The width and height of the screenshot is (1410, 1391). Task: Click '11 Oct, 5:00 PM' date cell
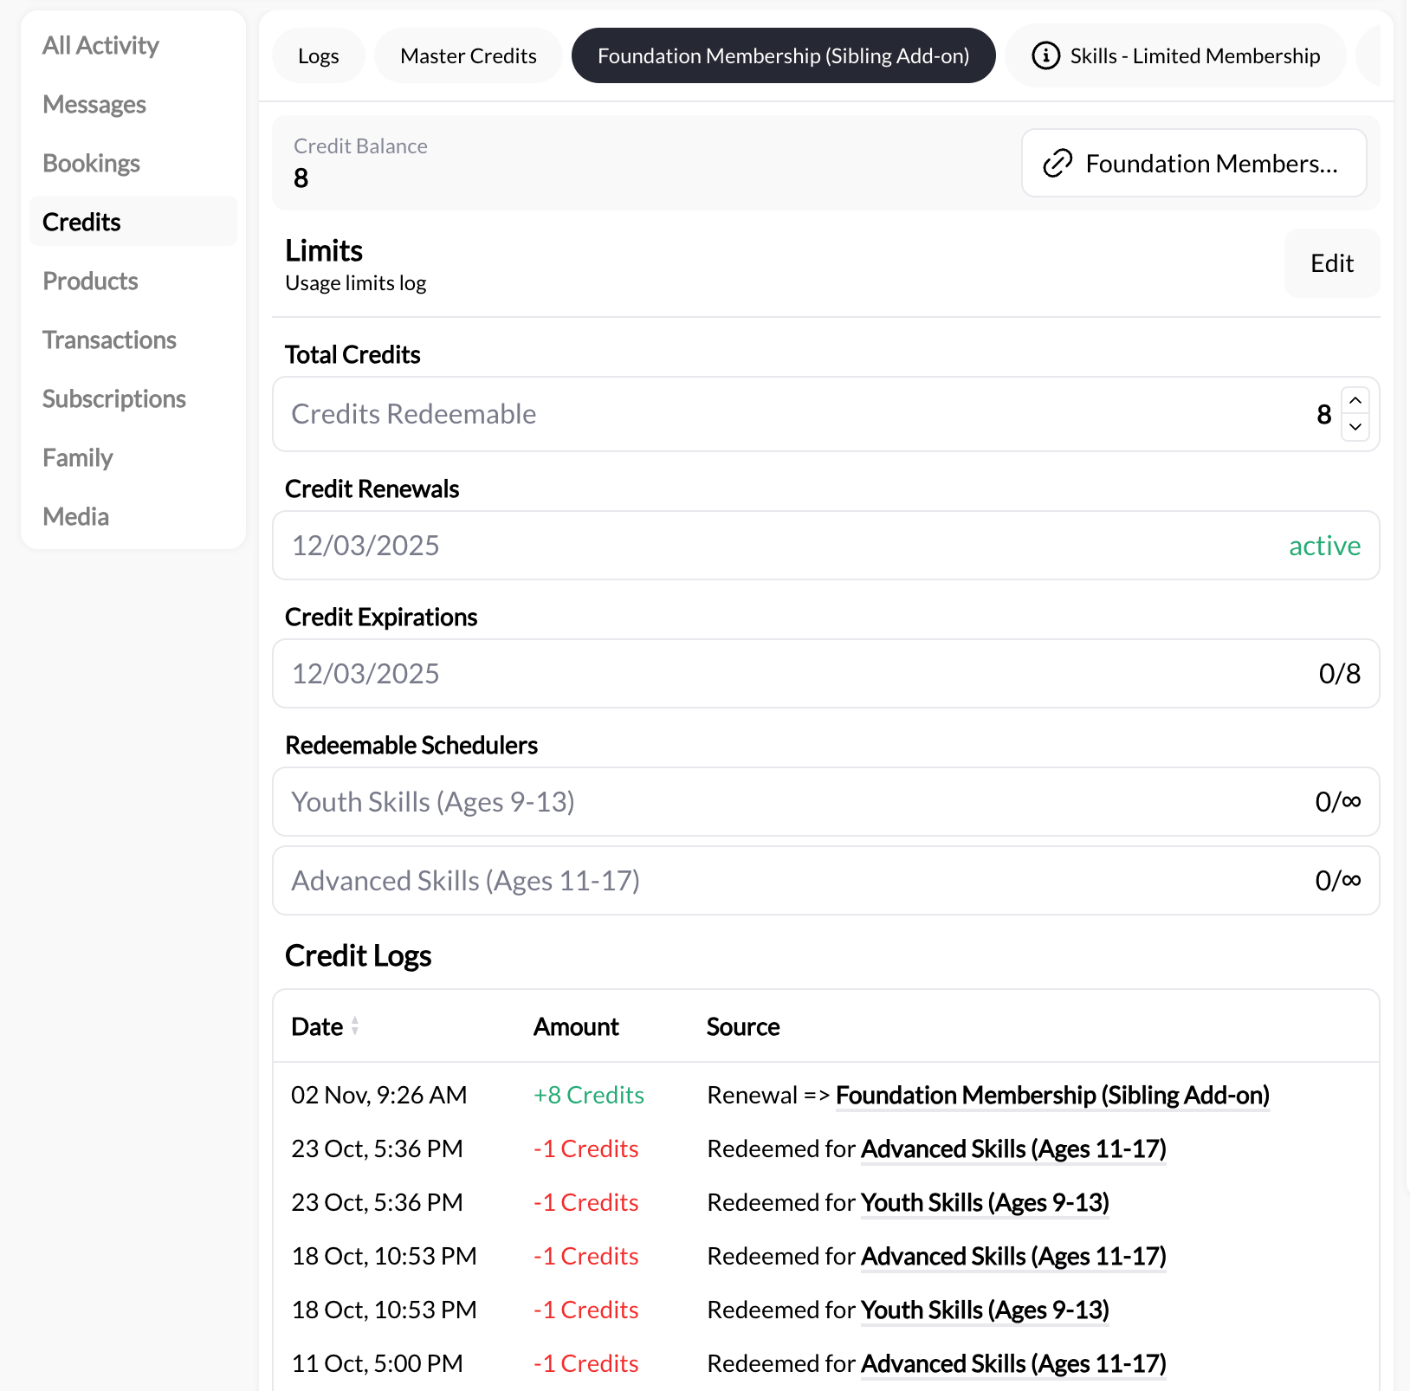[x=378, y=1363]
